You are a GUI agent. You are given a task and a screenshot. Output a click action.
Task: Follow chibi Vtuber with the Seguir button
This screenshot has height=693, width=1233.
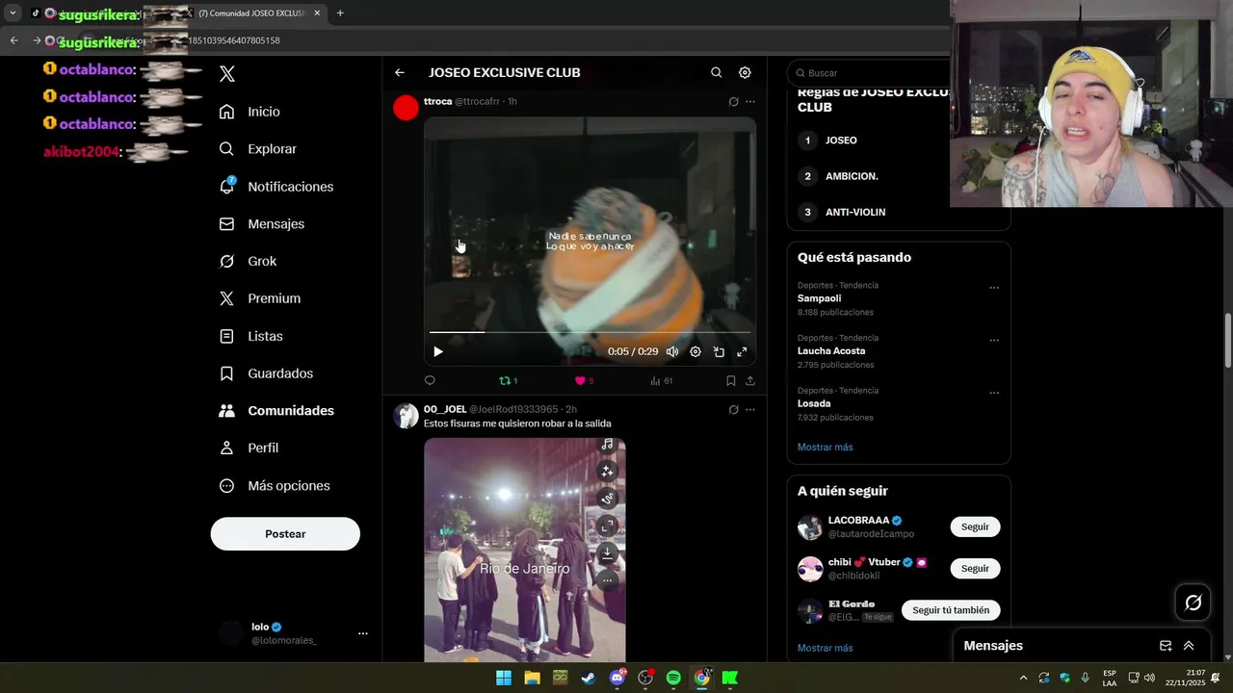coord(975,569)
